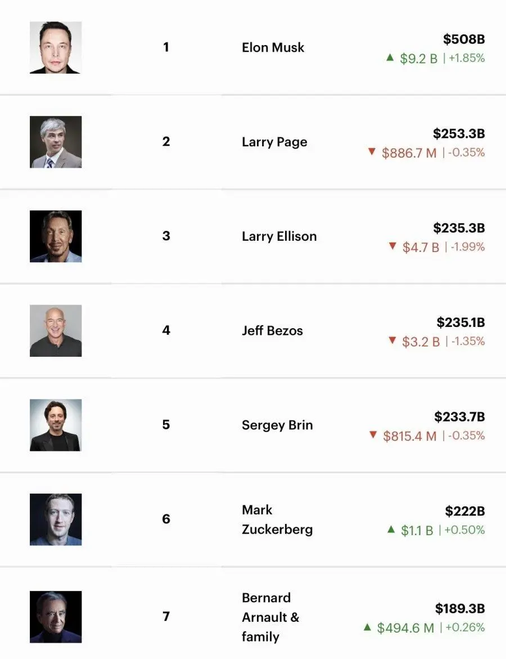Click the green up arrow beside $1.1 B
506x659 pixels.
[x=391, y=530]
